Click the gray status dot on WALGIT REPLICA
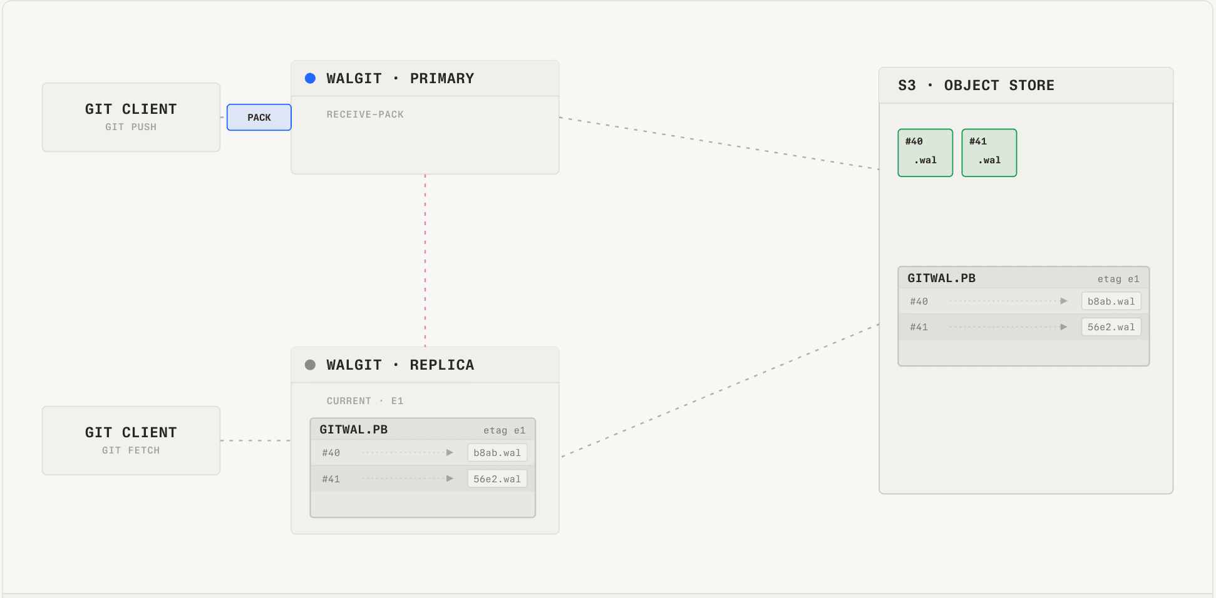 pyautogui.click(x=310, y=365)
